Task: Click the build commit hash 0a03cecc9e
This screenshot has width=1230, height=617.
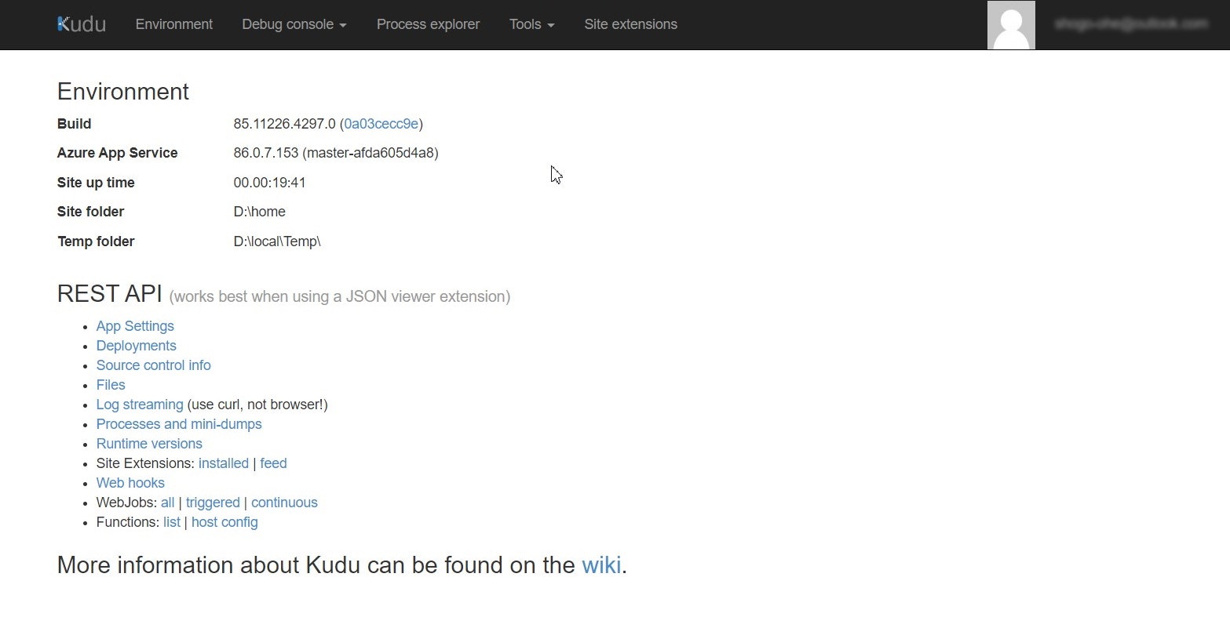Action: (x=381, y=123)
